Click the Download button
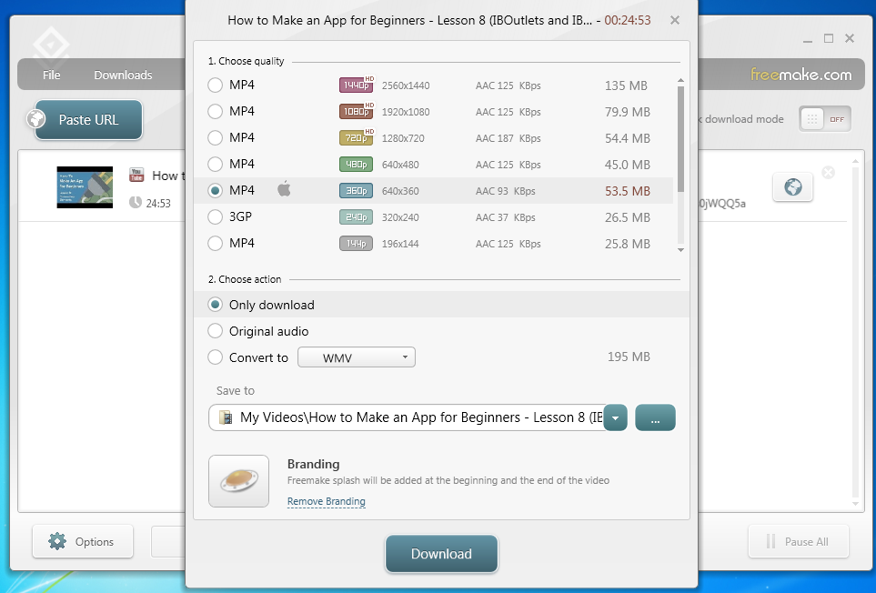The width and height of the screenshot is (876, 593). [441, 553]
